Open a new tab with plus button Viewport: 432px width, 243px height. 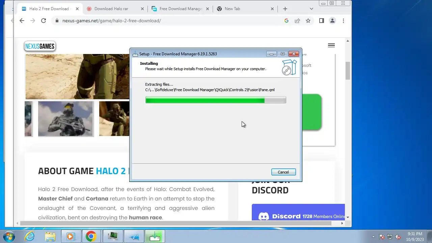(285, 9)
